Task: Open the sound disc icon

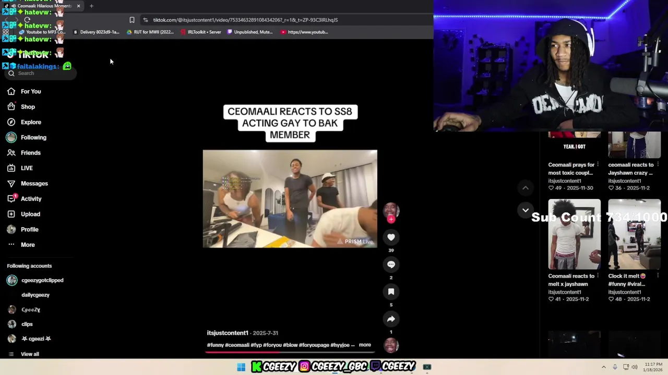Action: [391, 345]
